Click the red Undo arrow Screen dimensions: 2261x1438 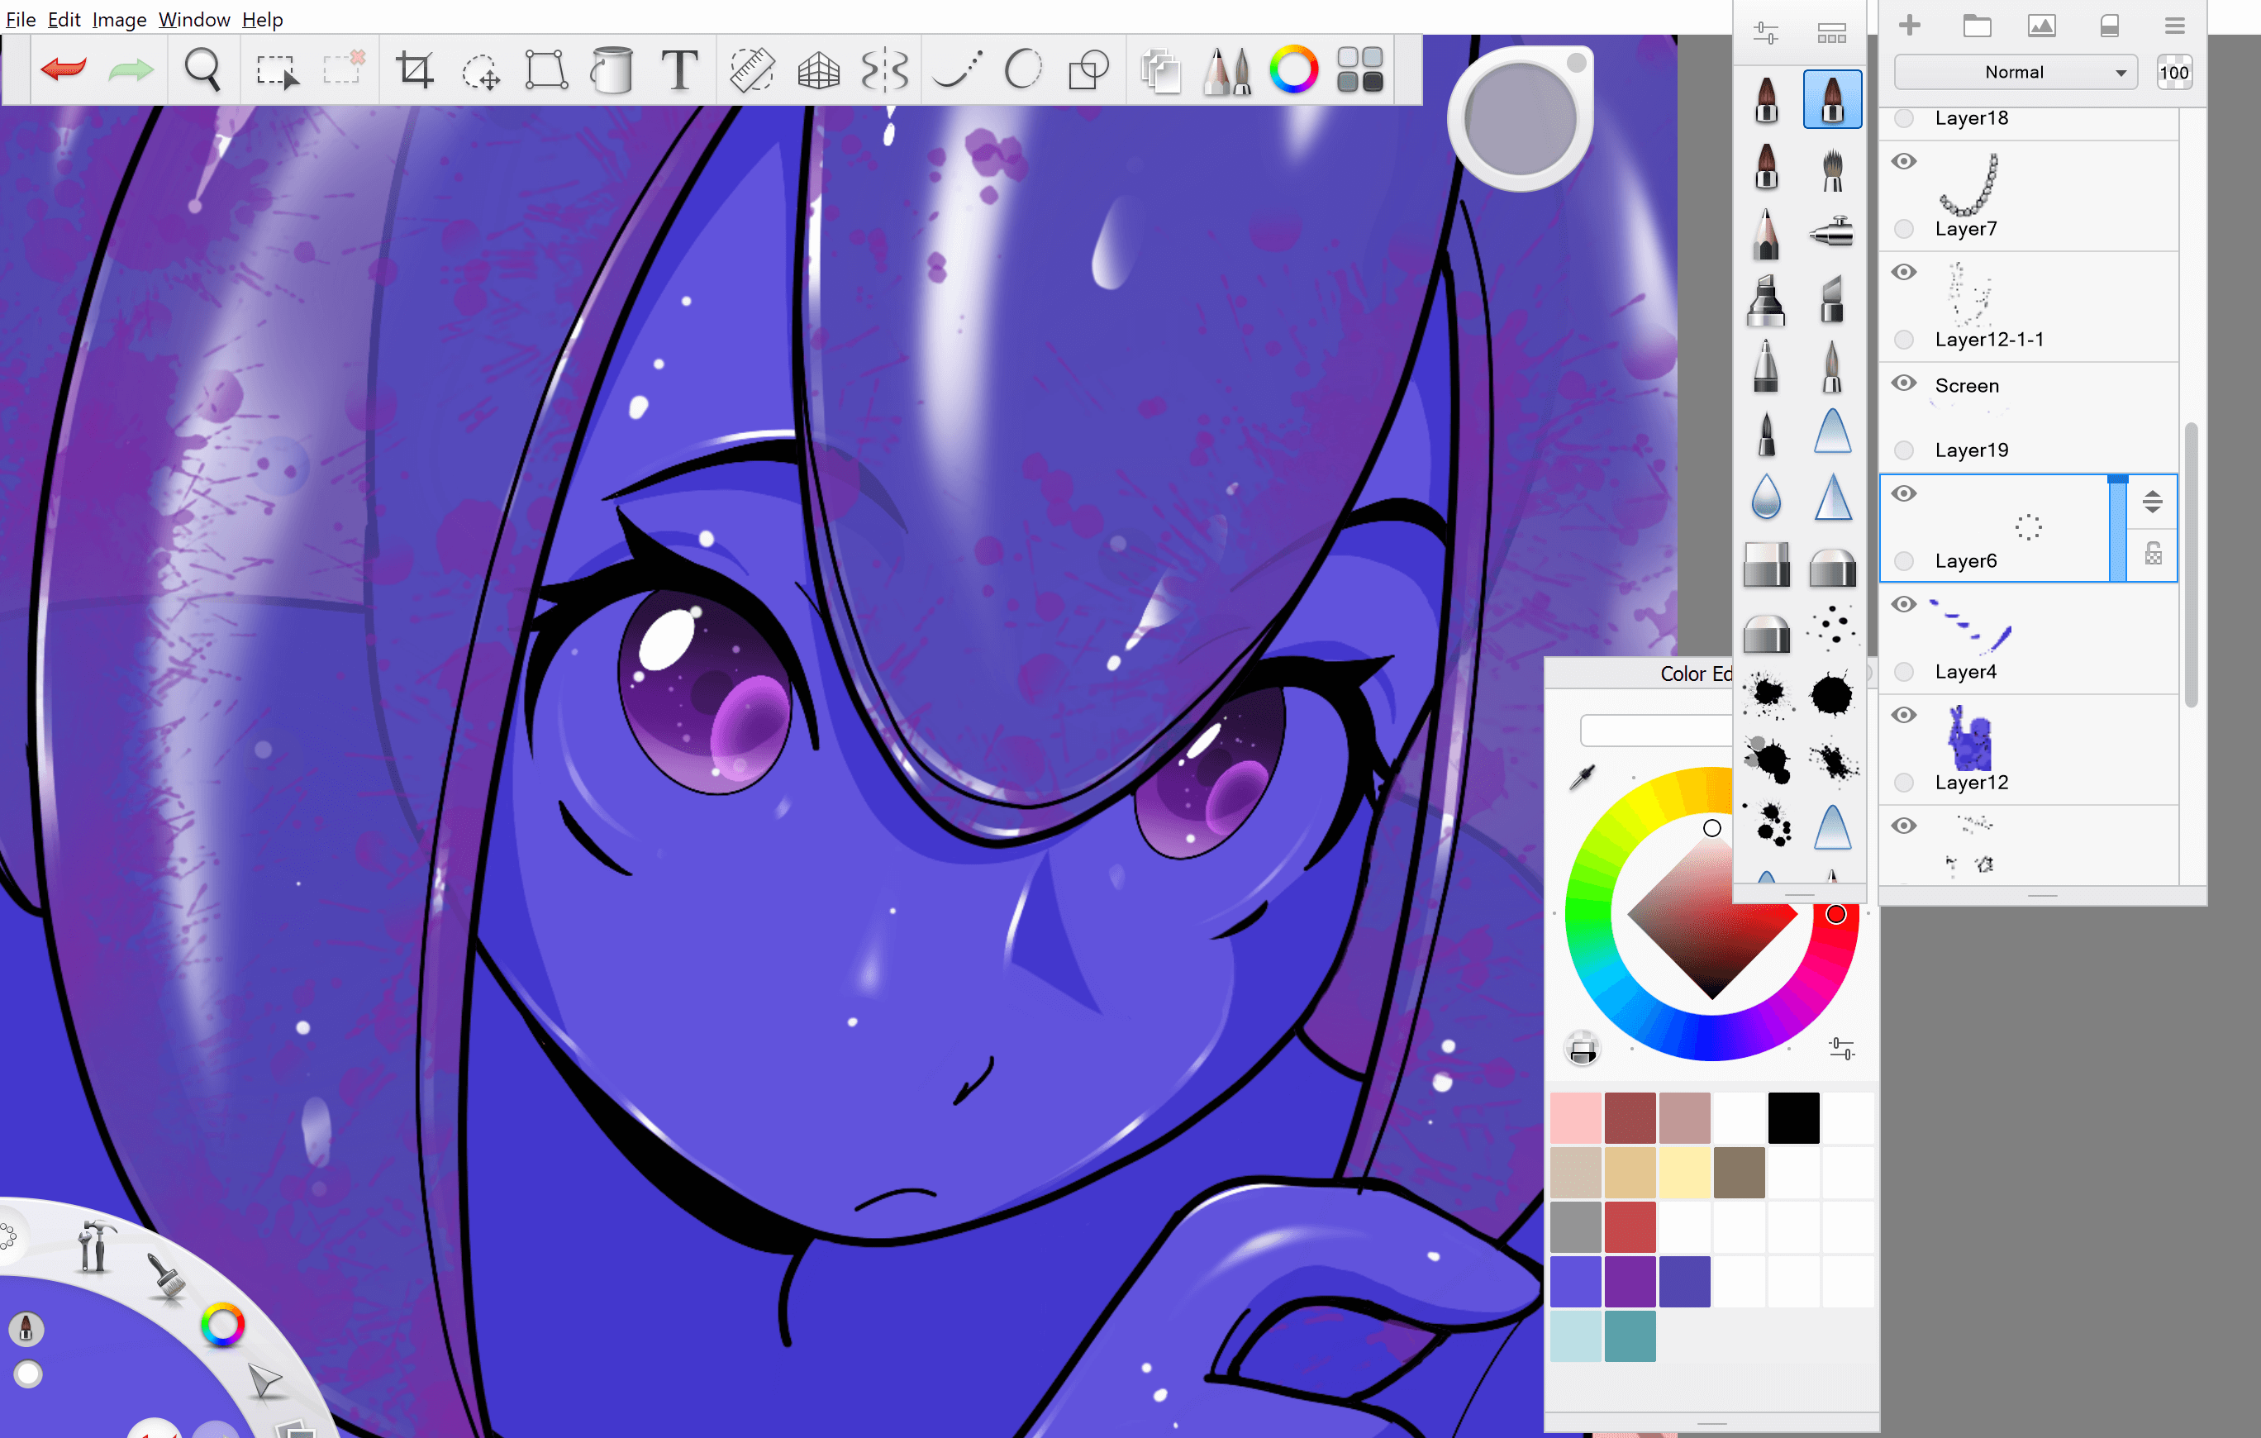pos(64,69)
